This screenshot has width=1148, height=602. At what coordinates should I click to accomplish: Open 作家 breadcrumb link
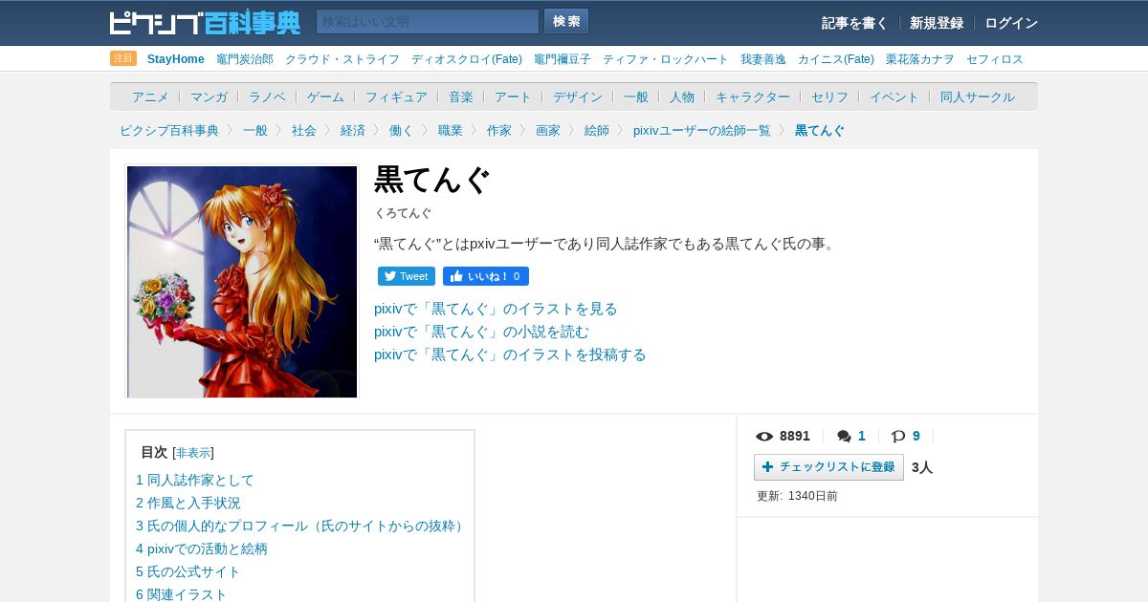tap(499, 130)
